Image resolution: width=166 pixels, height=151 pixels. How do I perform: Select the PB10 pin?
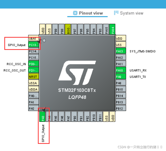pos(93,117)
